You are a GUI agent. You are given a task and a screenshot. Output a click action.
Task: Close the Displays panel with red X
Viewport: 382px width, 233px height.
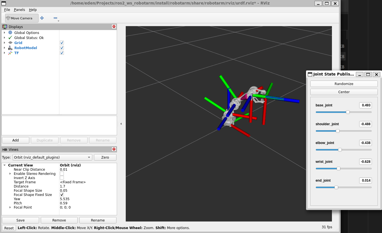pyautogui.click(x=114, y=27)
